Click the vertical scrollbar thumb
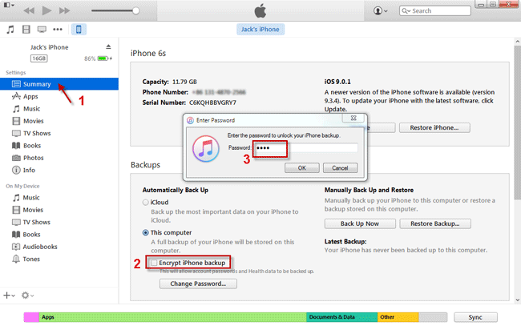Screen dimensions: 521x330 (517, 123)
